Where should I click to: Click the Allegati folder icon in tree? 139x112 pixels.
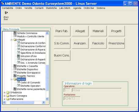15,40
